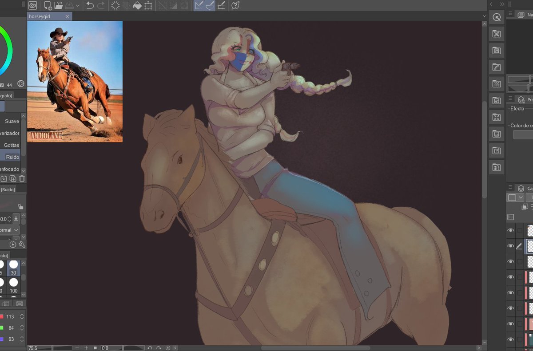The height and width of the screenshot is (351, 533).
Task: Select brush size 100 preset
Action: coord(13,285)
